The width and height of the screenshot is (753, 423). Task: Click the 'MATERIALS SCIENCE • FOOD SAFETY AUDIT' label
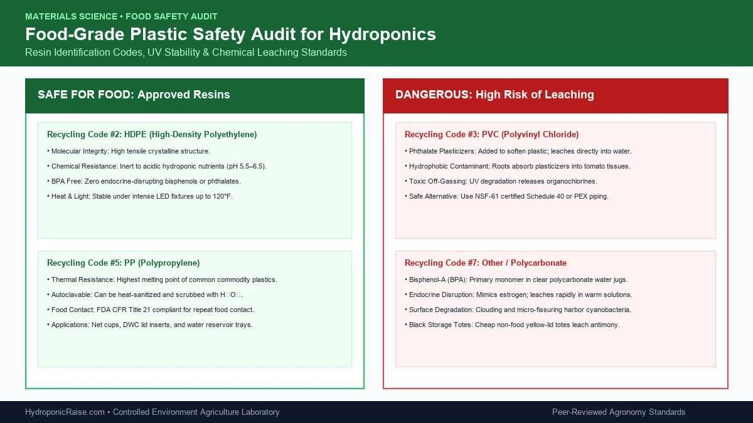122,16
